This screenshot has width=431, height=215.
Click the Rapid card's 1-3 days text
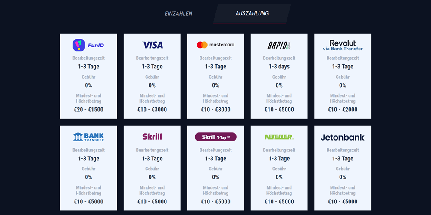pyautogui.click(x=279, y=67)
